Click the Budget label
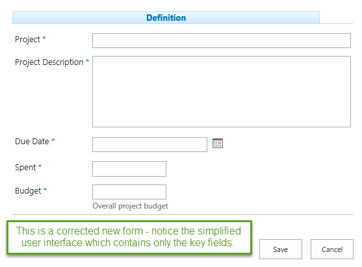The image size is (362, 267). point(28,191)
